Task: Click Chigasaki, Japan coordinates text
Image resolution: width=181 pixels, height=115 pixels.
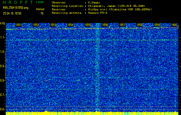Action: click(116, 6)
